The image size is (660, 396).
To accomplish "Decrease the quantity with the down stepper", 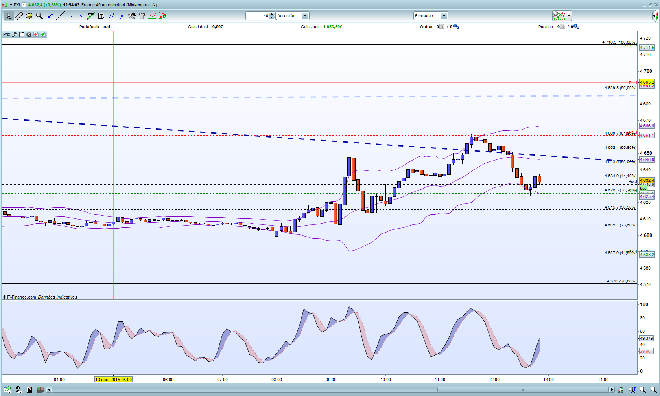I will tap(272, 18).
